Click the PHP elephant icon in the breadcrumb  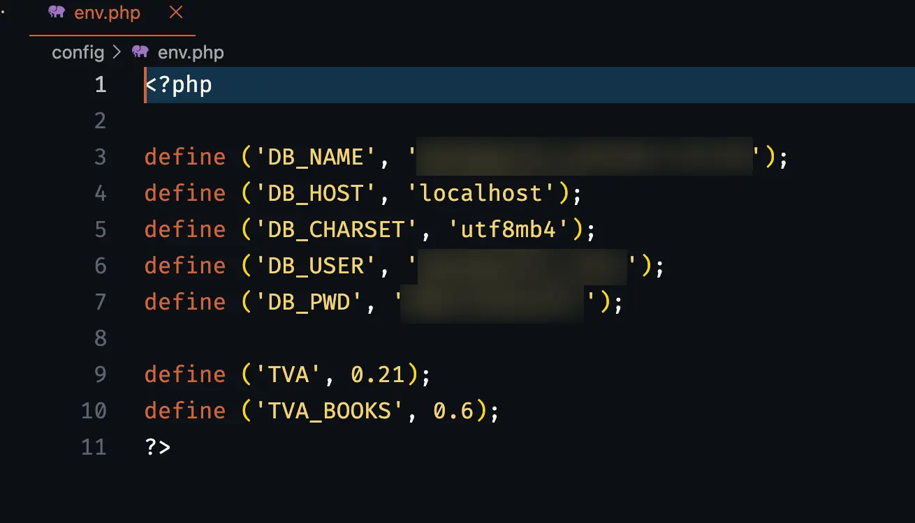coord(140,52)
